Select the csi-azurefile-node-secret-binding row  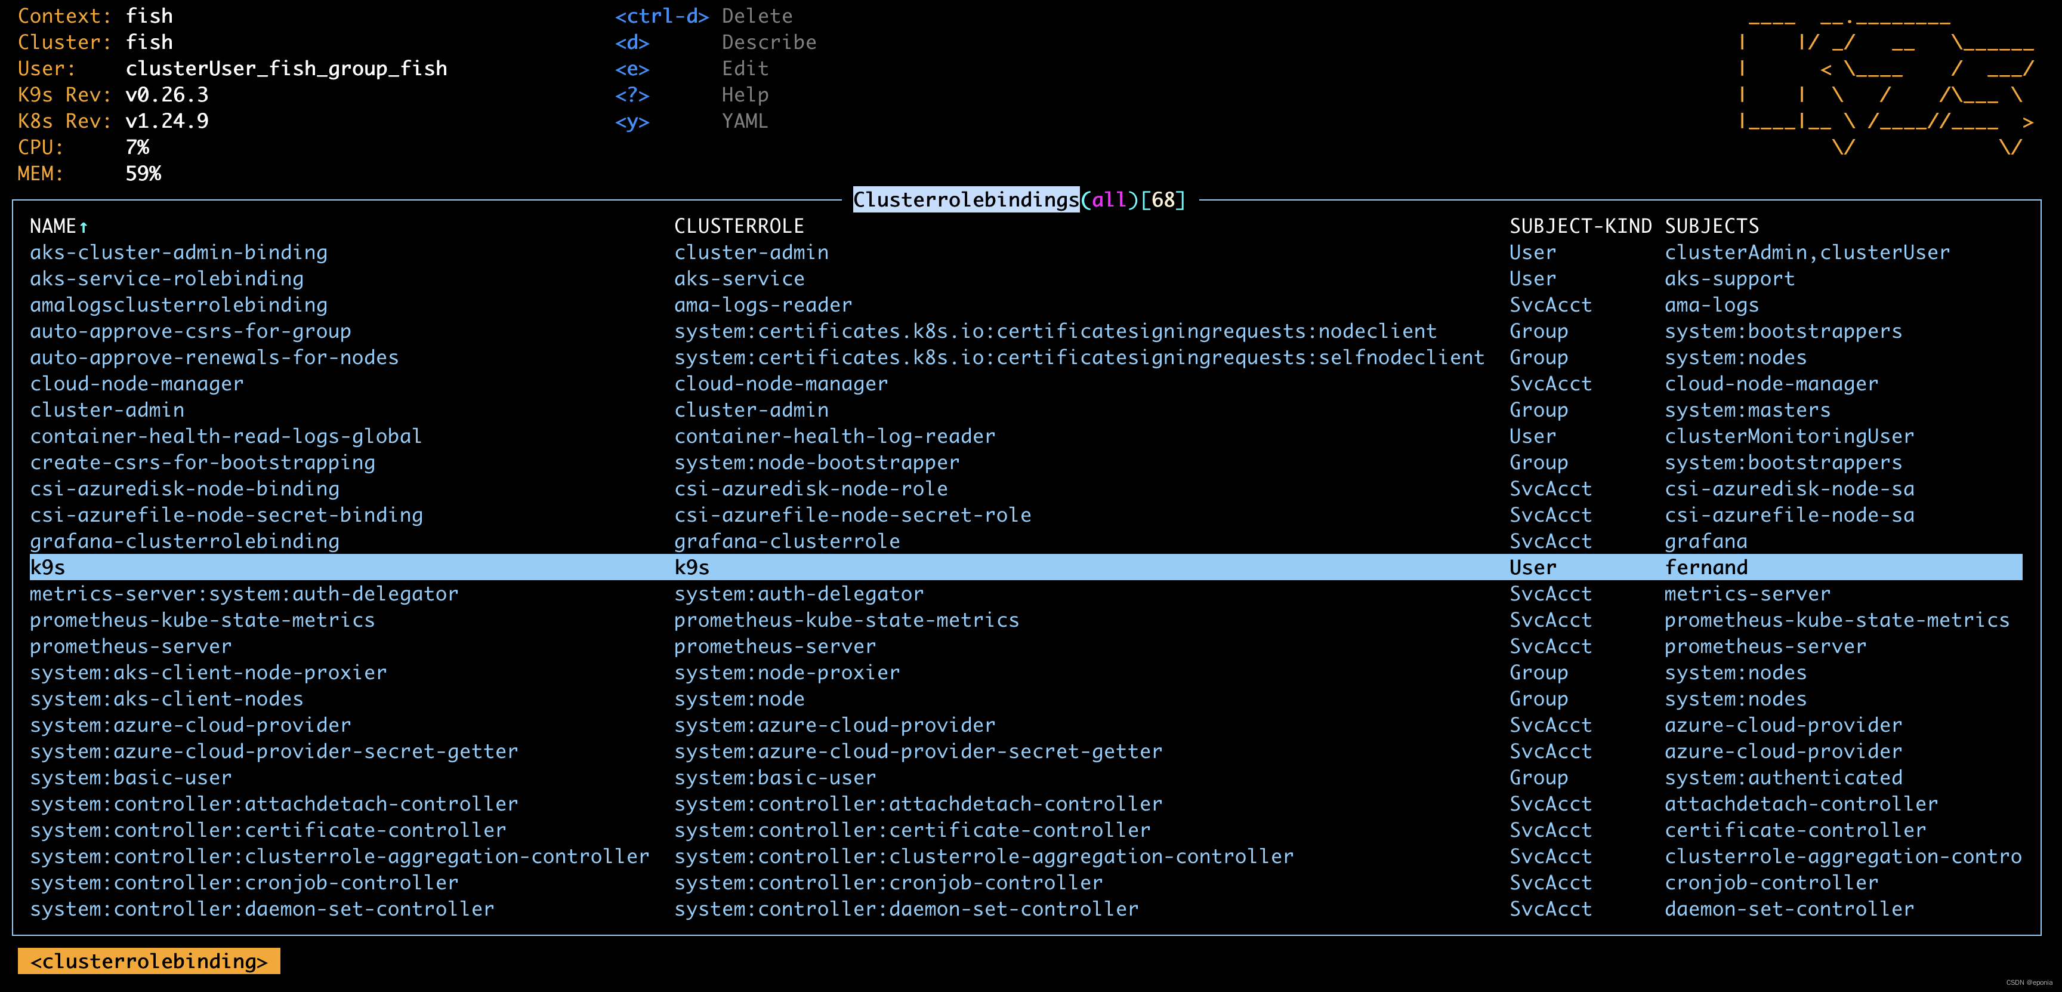coord(1026,516)
